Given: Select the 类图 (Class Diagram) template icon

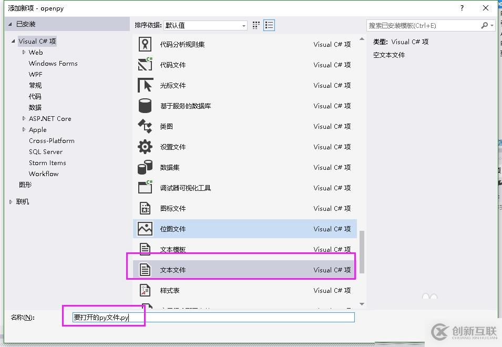Looking at the screenshot, I should (x=144, y=126).
